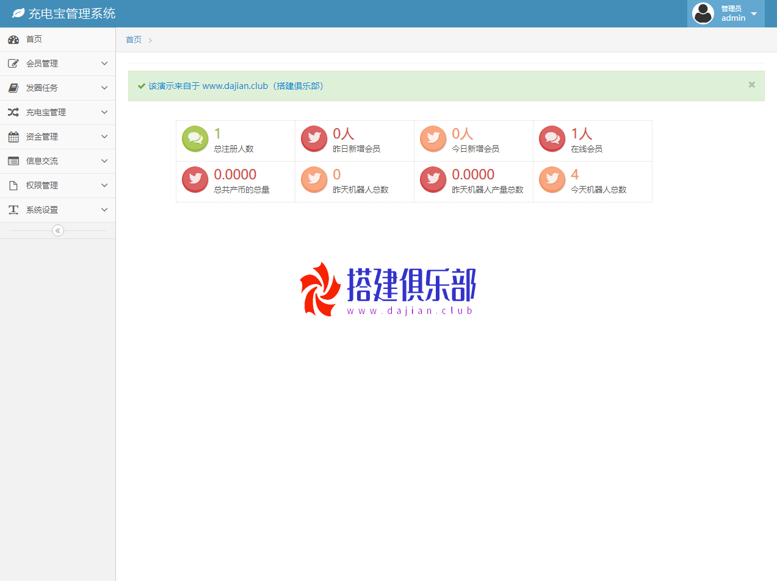Click the red bird icon for 总共产币的总量
The image size is (777, 581).
(x=195, y=180)
